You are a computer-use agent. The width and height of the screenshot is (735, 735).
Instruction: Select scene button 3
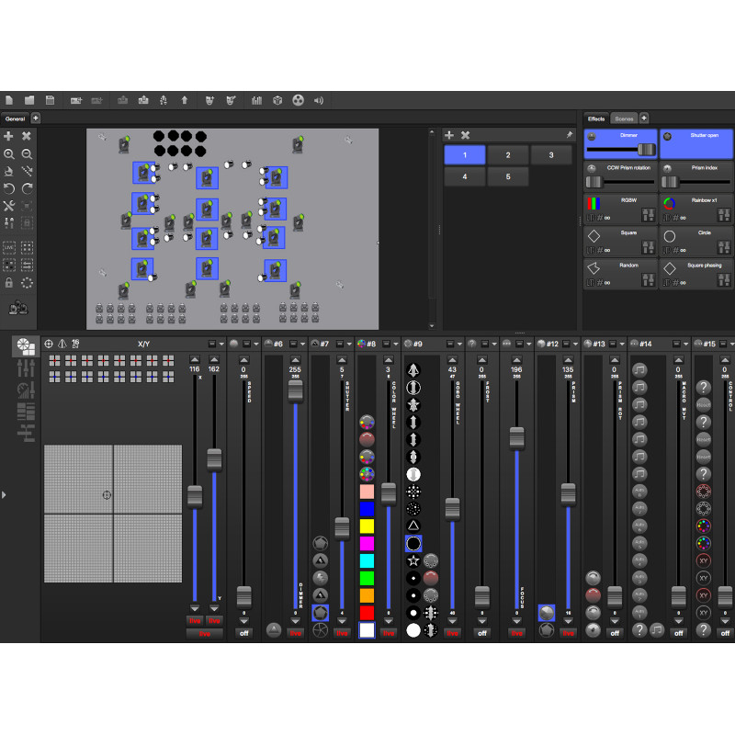551,154
